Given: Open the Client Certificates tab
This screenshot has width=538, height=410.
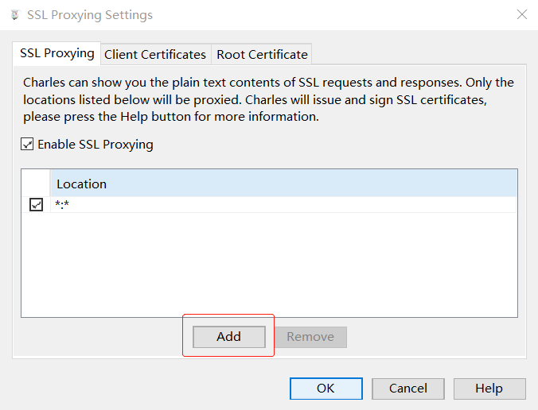Looking at the screenshot, I should pos(155,54).
